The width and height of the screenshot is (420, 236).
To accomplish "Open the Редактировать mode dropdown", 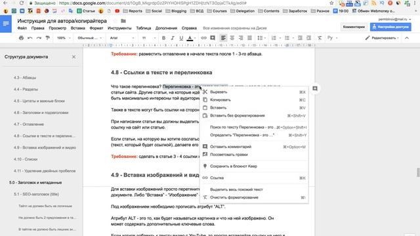I will click(382, 38).
